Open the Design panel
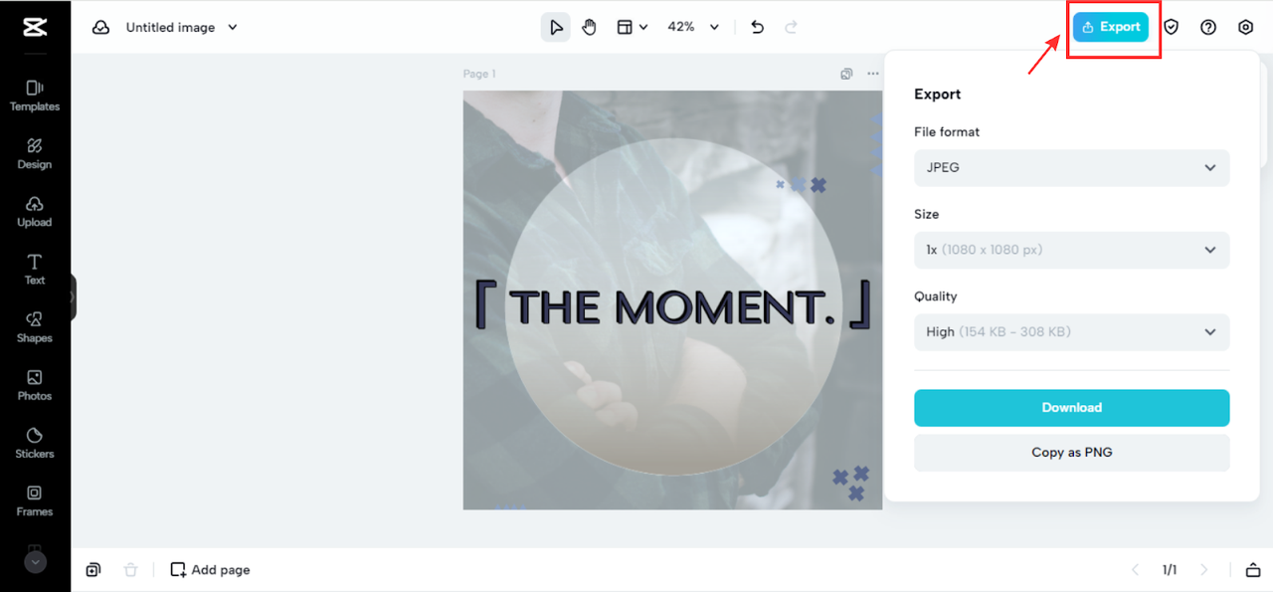 click(35, 153)
